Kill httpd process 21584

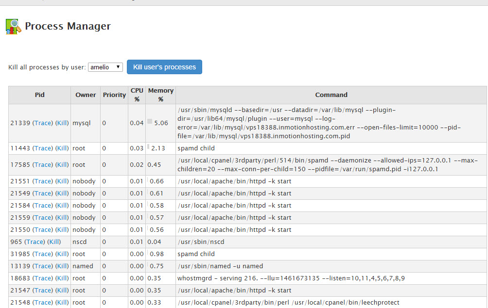coord(62,206)
